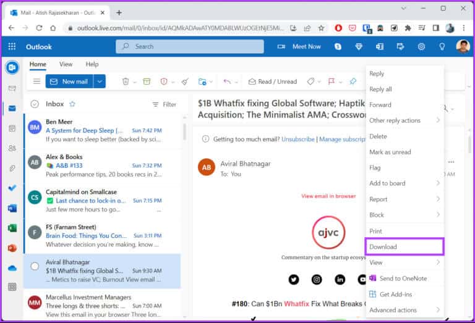The width and height of the screenshot is (475, 323).
Task: Open a new browser tab
Action: pos(119,13)
